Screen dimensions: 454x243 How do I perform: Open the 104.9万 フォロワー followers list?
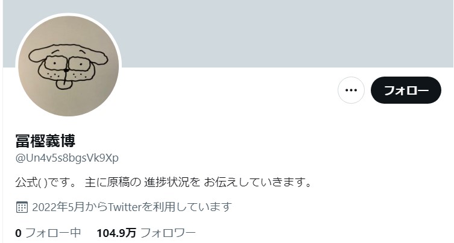tap(147, 233)
